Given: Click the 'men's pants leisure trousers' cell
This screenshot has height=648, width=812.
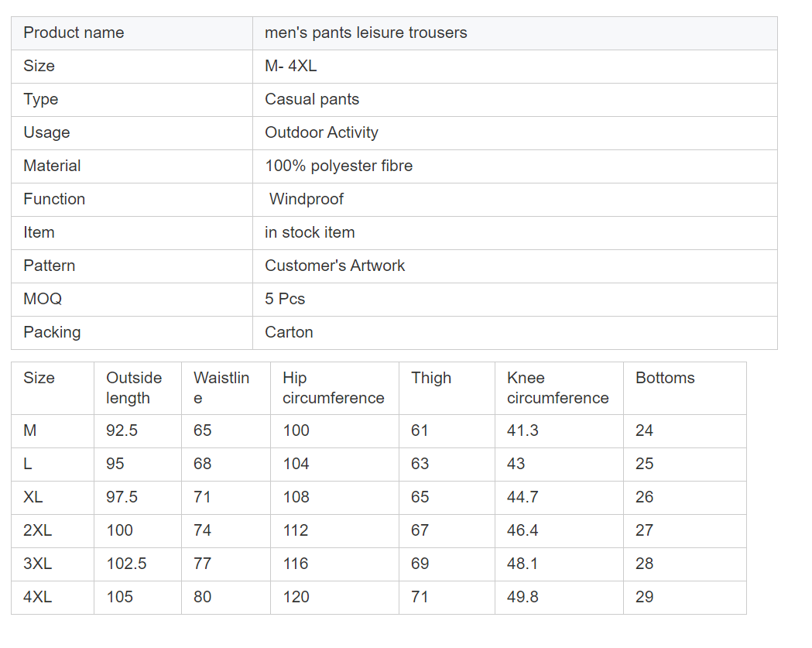Looking at the screenshot, I should click(x=365, y=33).
